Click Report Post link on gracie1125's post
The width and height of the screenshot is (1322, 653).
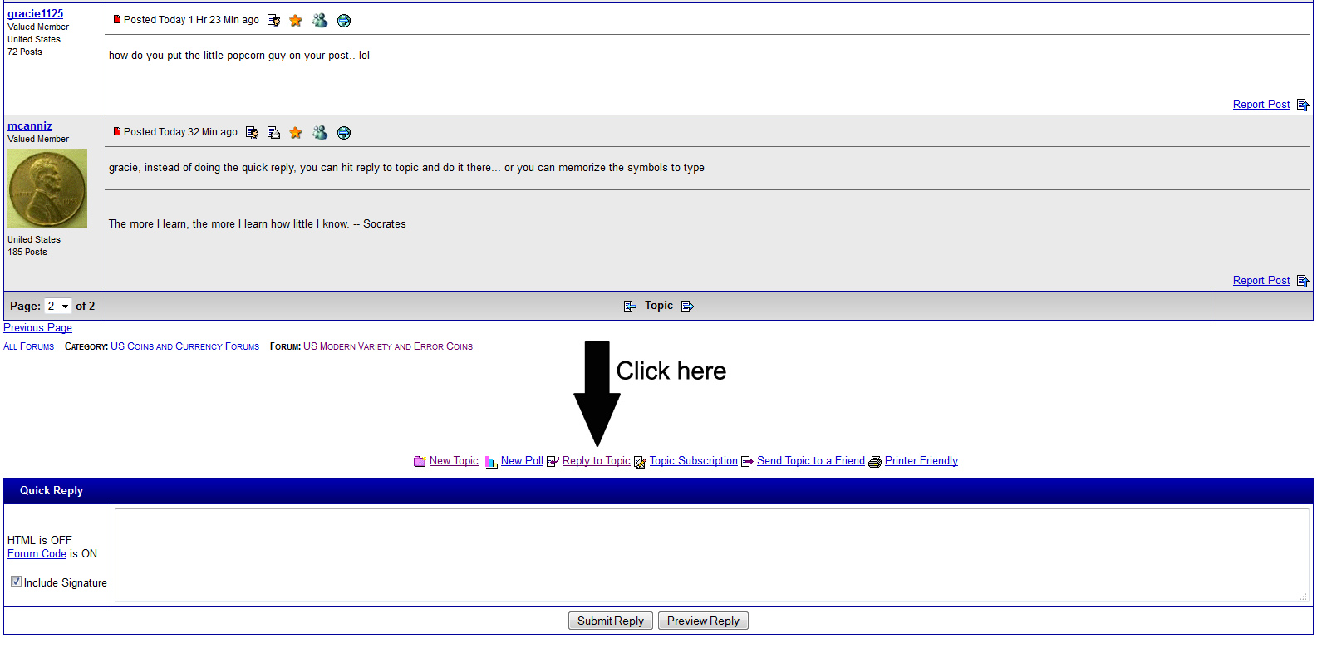point(1261,104)
